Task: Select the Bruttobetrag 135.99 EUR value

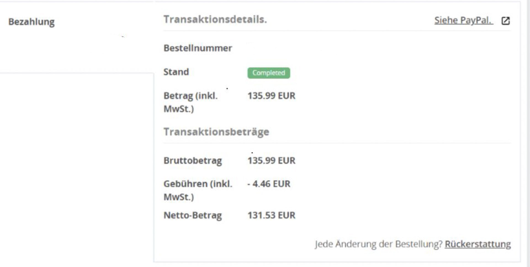Action: [x=271, y=161]
